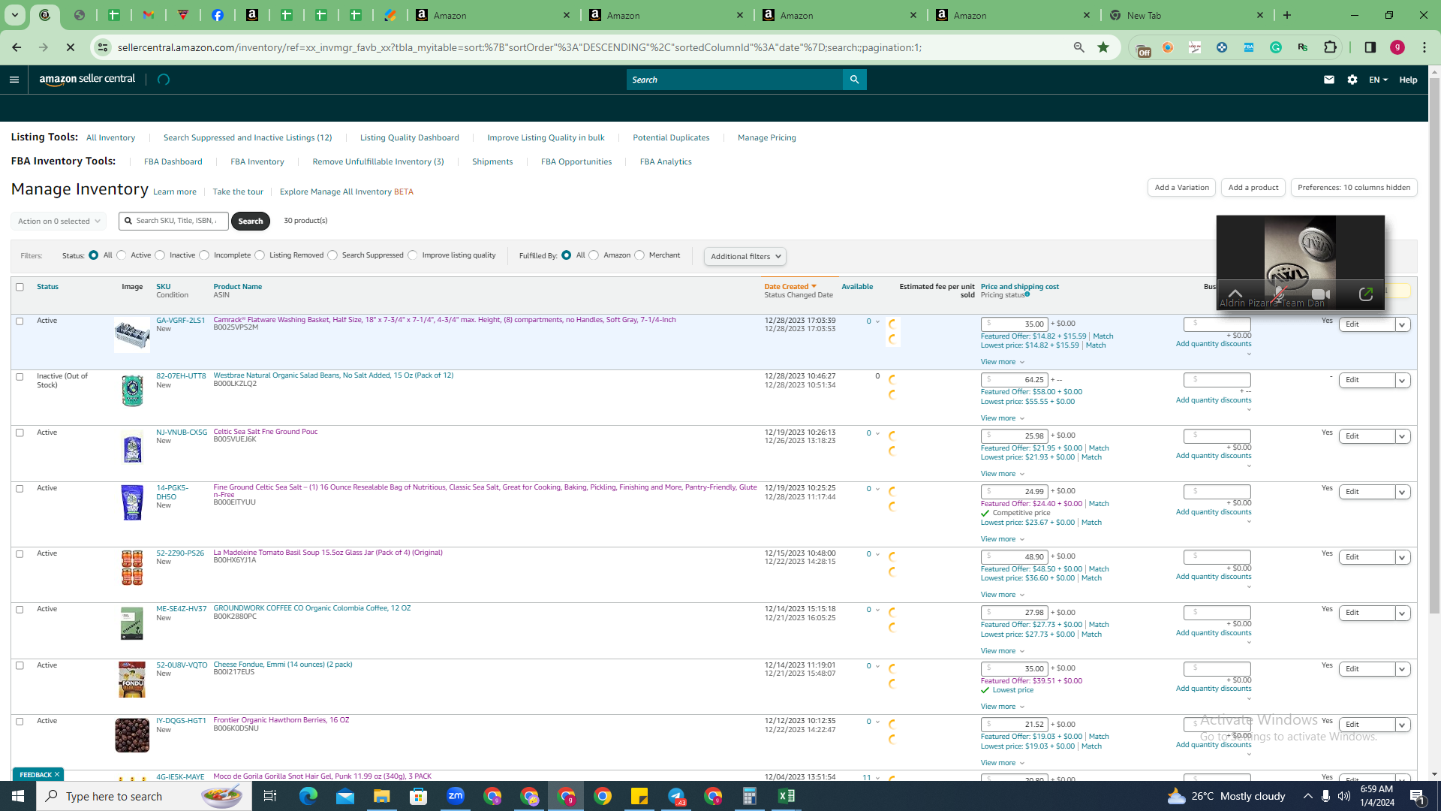The image size is (1441, 811).
Task: Click the Amazon Seller Central logo
Action: click(87, 80)
